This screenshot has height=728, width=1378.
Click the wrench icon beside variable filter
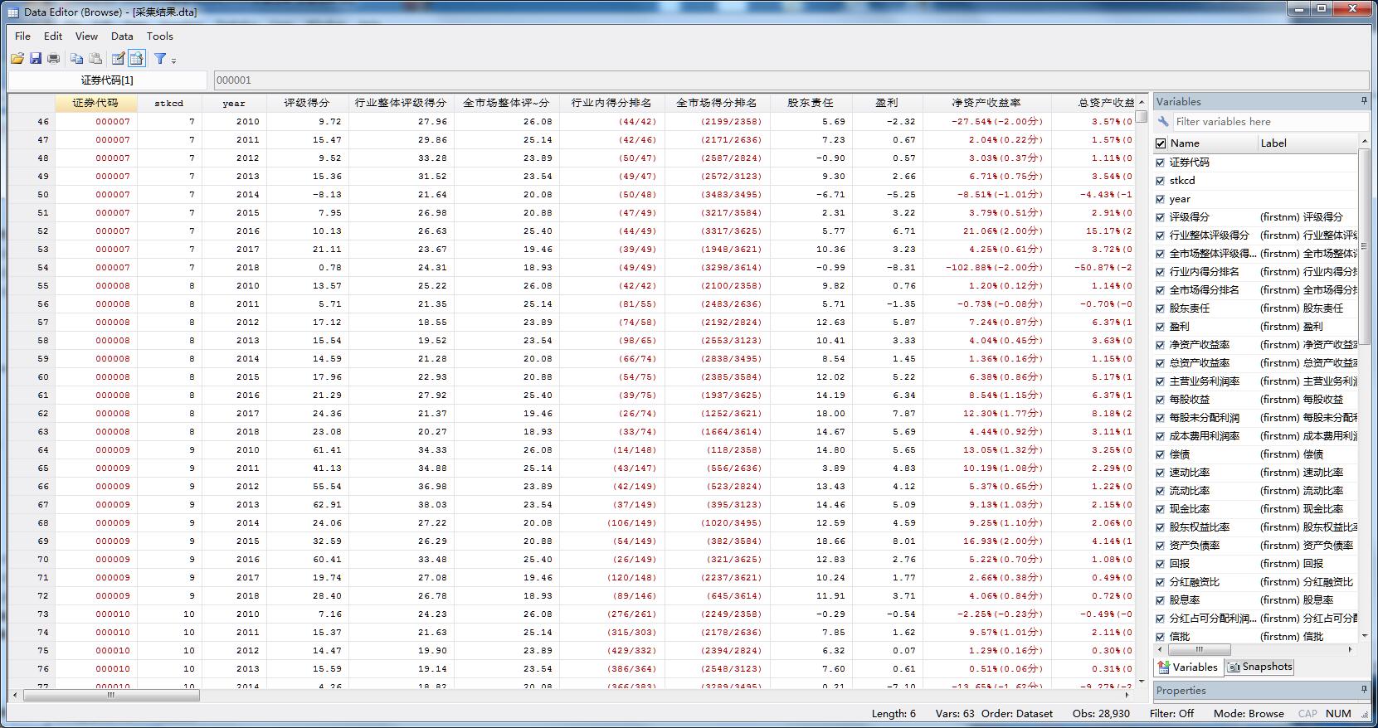1163,121
